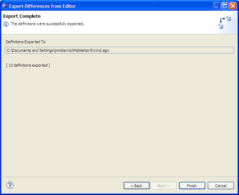This screenshot has width=239, height=195.
Task: Minimize the Export Differences dialog window
Action: [x=217, y=6]
